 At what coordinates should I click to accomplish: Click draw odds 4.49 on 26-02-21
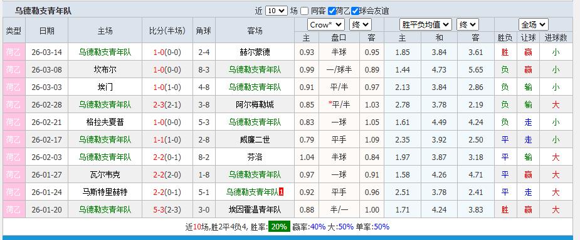pyautogui.click(x=439, y=122)
